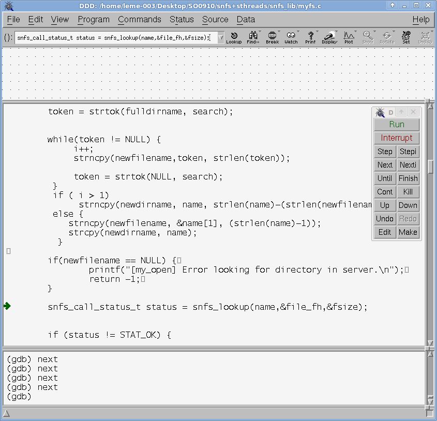Open the Program menu
437x421 pixels.
click(94, 20)
